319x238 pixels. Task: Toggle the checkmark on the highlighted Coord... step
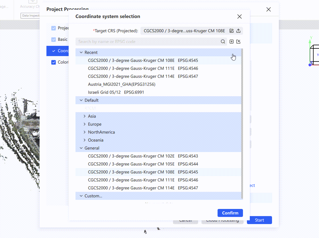54,51
